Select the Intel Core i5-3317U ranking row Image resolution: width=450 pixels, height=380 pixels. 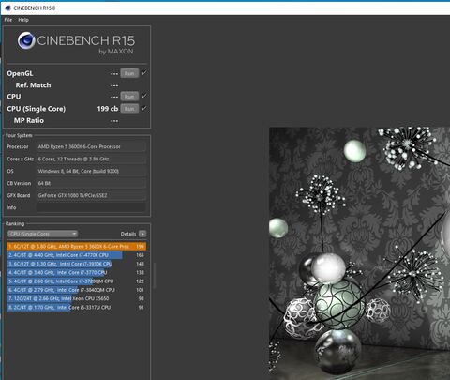77,308
